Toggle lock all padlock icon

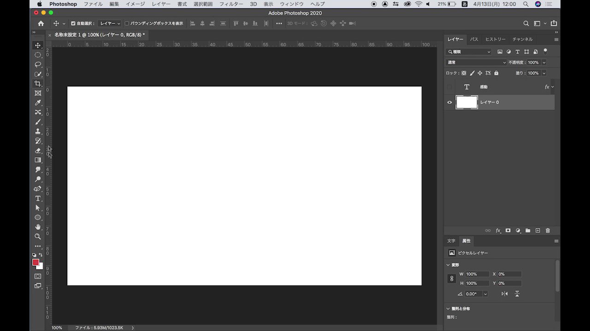click(496, 73)
